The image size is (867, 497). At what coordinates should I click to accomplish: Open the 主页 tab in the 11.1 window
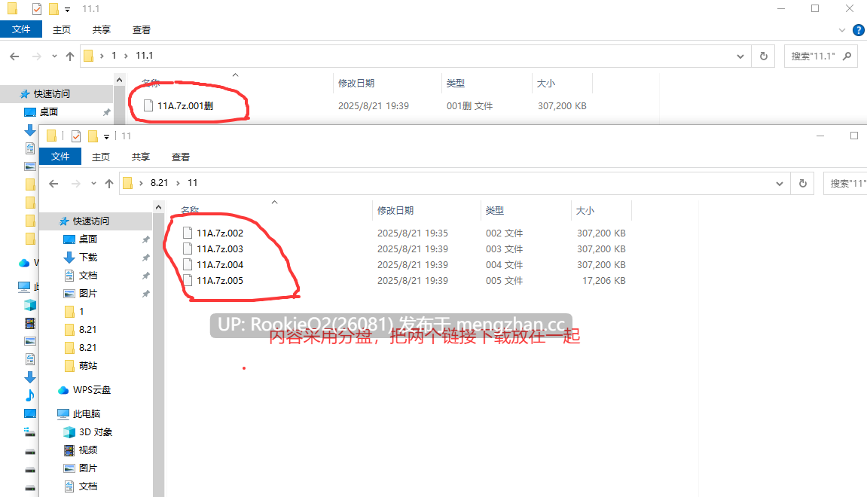(61, 30)
